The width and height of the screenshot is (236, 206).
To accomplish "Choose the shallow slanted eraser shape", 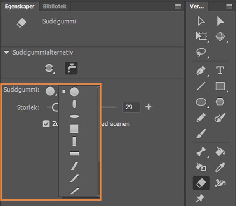I will 74,191.
